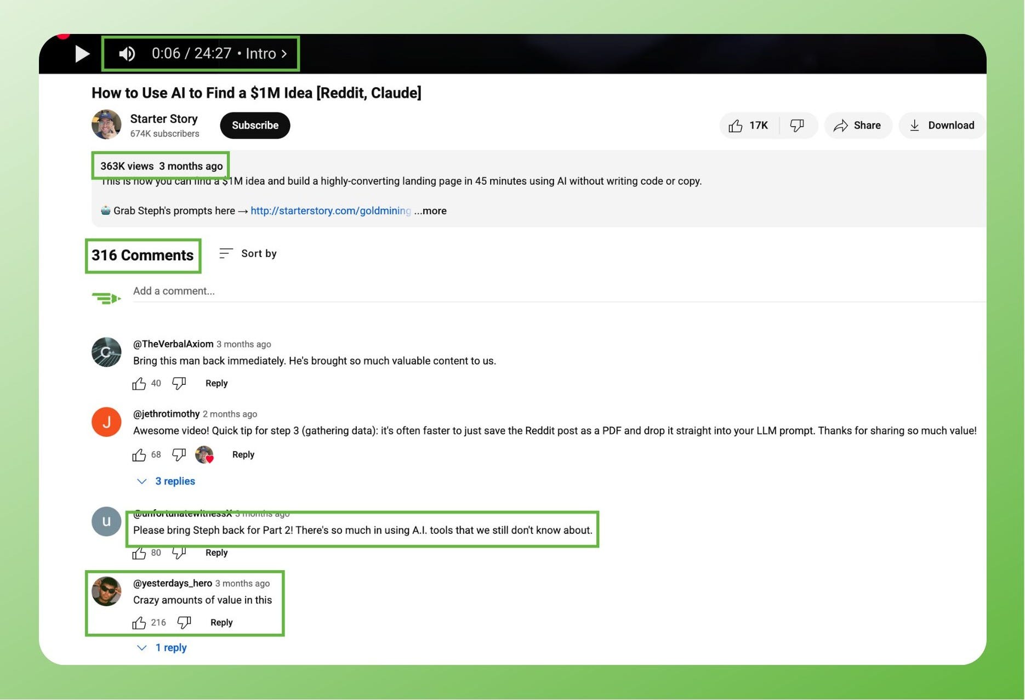Click the 316 Comments heading
The image size is (1025, 700).
click(143, 255)
